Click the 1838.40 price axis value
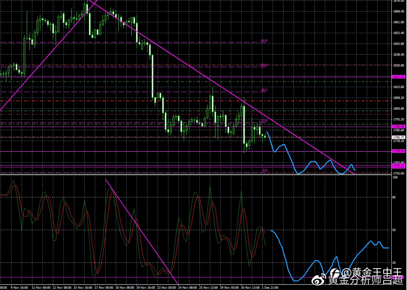This screenshot has height=290, width=407. (398, 55)
